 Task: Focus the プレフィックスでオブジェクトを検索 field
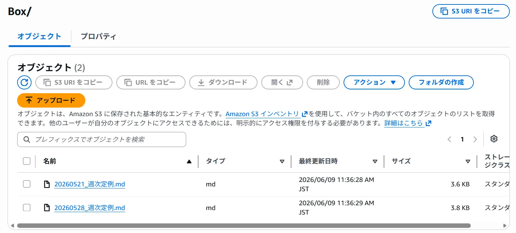[101, 139]
